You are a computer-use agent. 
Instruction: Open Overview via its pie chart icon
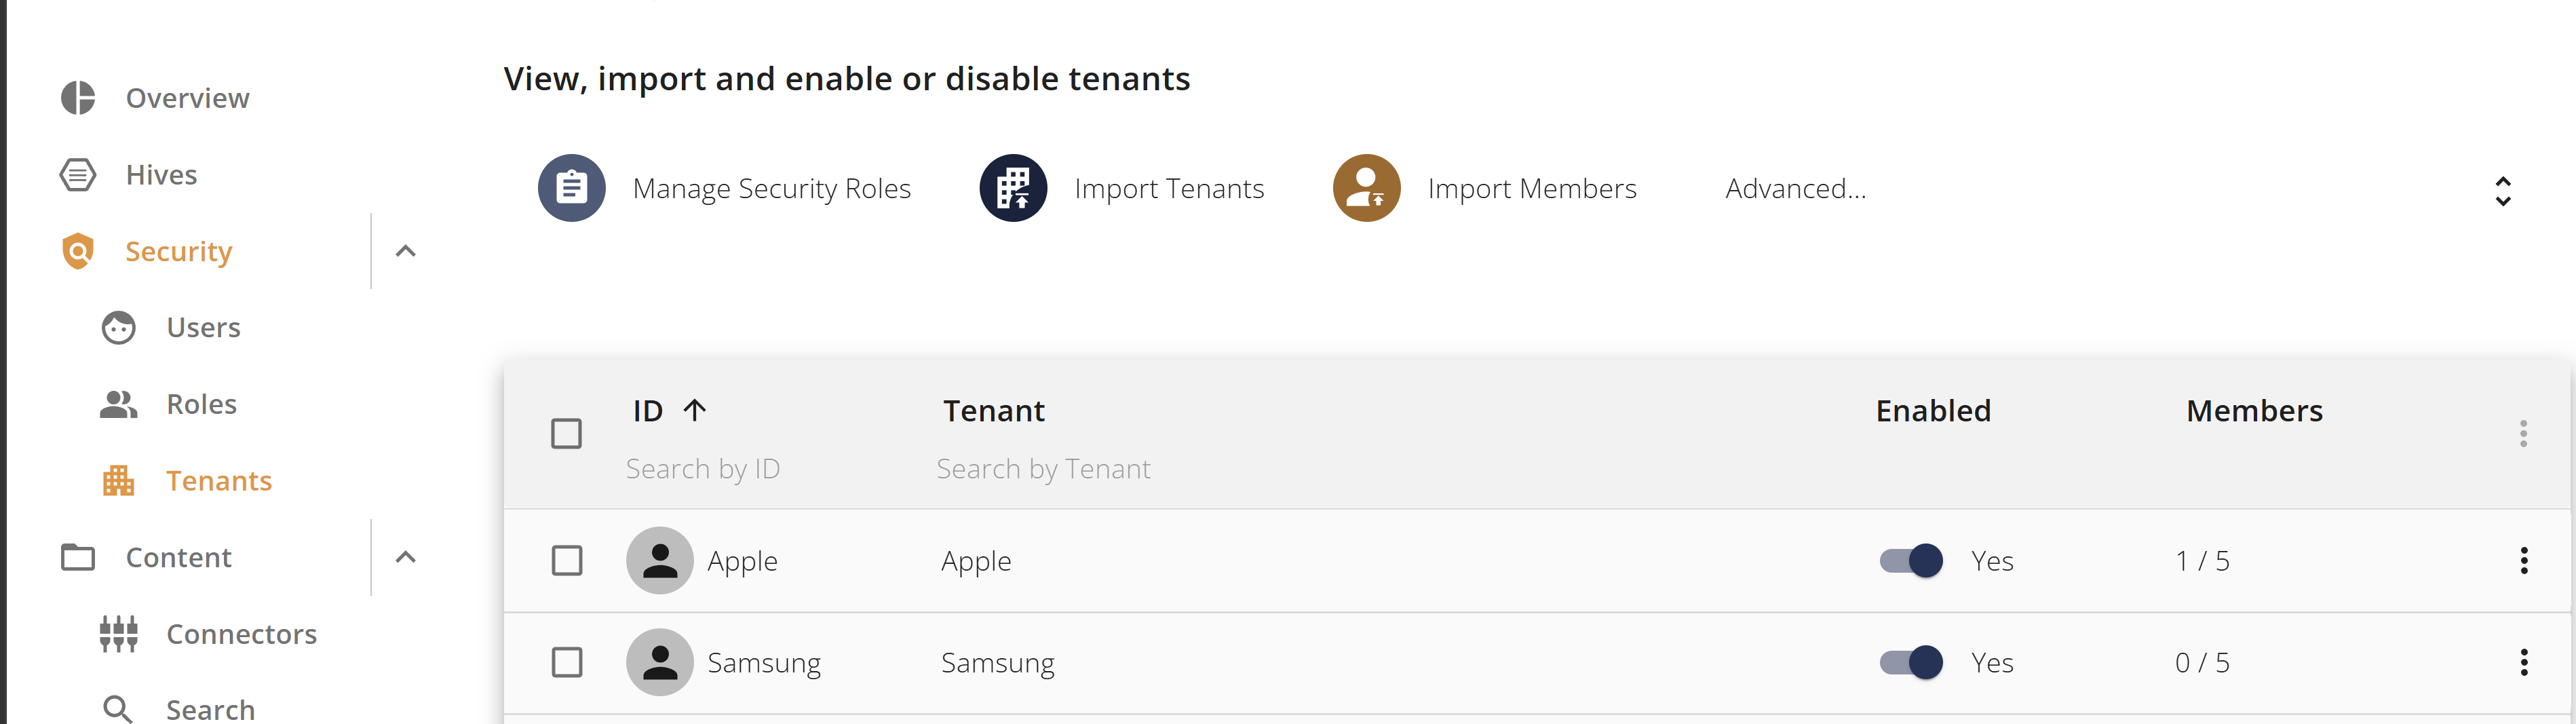(x=78, y=98)
